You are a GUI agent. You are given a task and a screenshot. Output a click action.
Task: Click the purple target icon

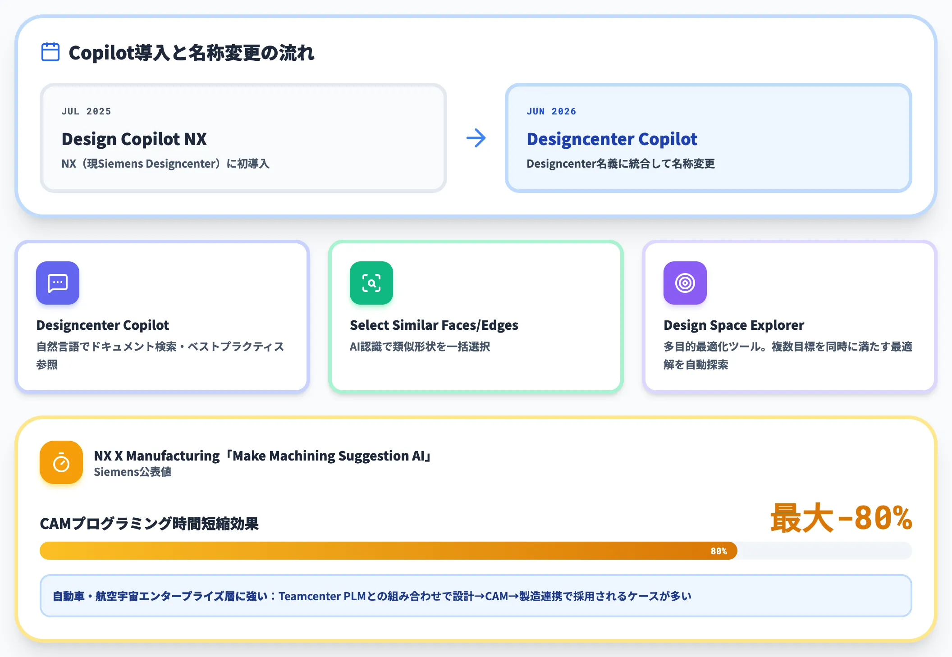click(685, 283)
